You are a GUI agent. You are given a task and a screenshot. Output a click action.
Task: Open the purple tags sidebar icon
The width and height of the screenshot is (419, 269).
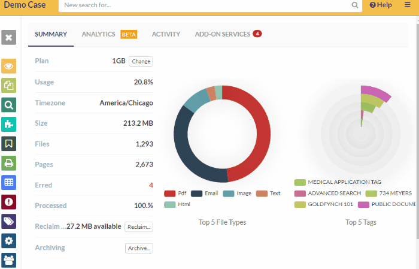[9, 221]
